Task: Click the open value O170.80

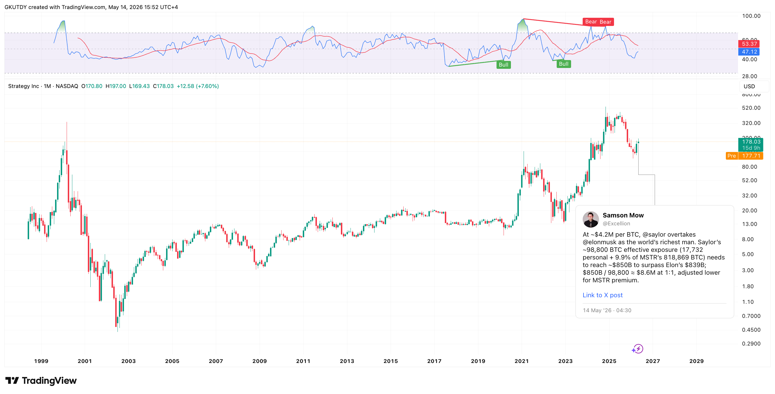Action: (x=92, y=86)
